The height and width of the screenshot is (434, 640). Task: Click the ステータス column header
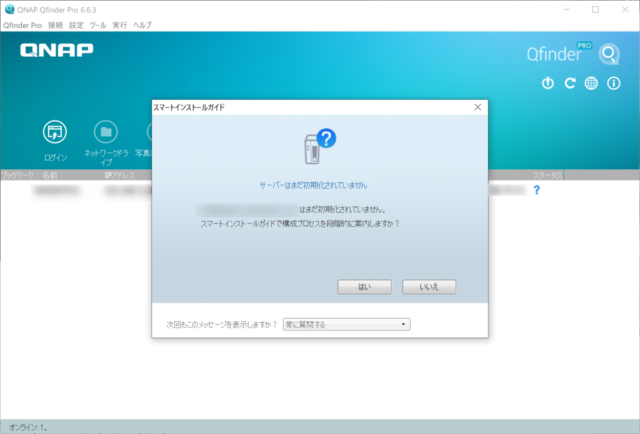pyautogui.click(x=547, y=175)
